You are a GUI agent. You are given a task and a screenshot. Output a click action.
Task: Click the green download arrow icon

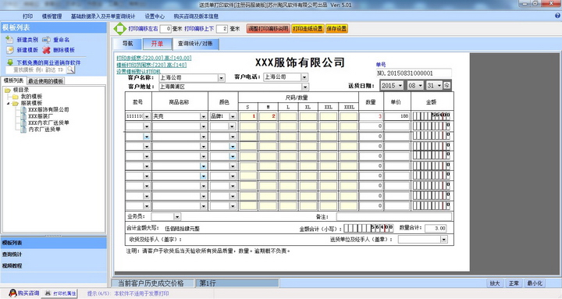pos(10,62)
